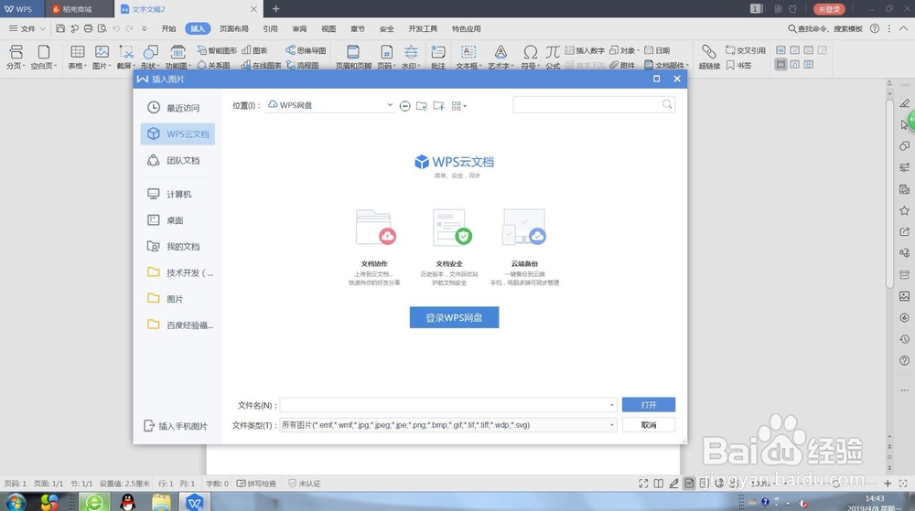This screenshot has height=511, width=915.
Task: Click the 页眉和页脚 header footer icon
Action: tap(353, 57)
